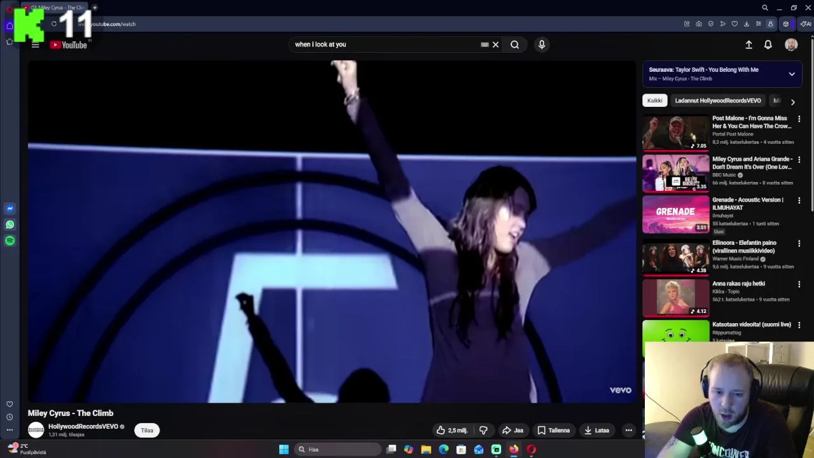Open the GRENADE video thumbnail
Image resolution: width=814 pixels, height=458 pixels.
675,214
